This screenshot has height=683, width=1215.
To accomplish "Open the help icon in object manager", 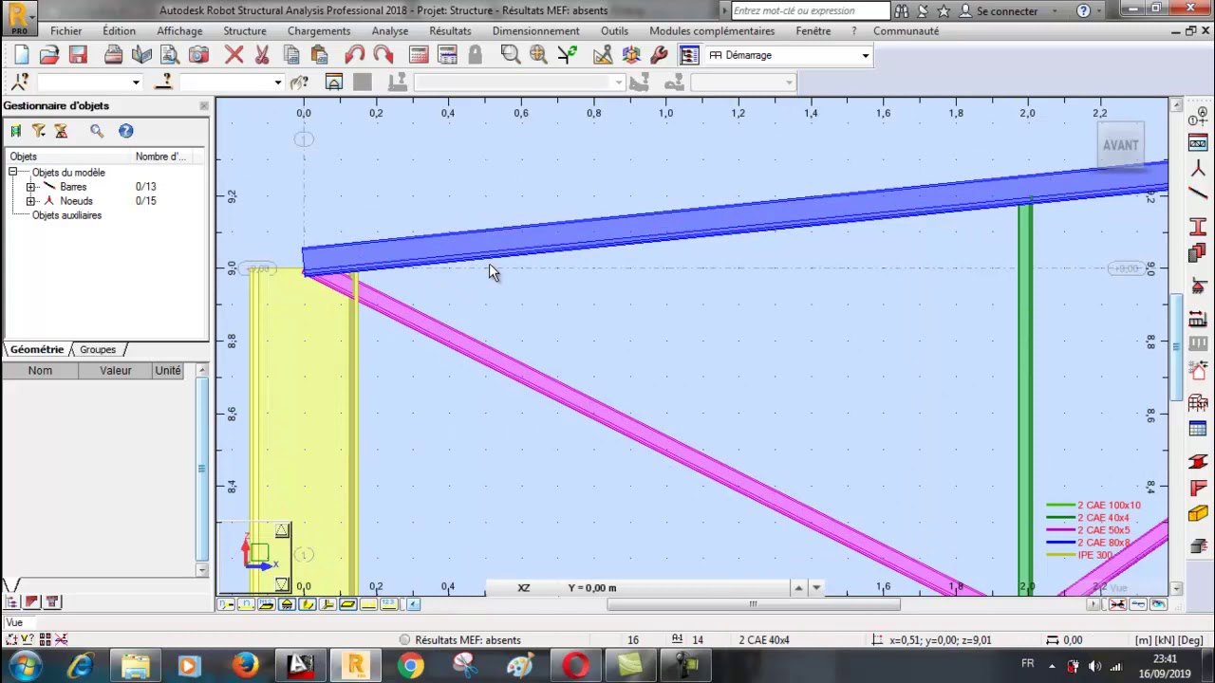I will pos(125,131).
